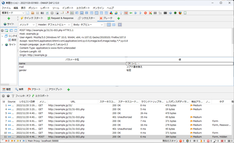Viewport: 234px width, 143px height.
Task: Click the green left arrow toolbar icon
Action: [131, 13]
